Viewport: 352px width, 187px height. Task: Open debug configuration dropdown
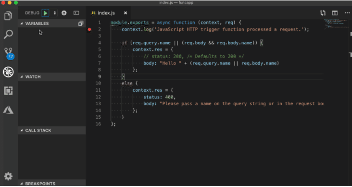tap(54, 13)
